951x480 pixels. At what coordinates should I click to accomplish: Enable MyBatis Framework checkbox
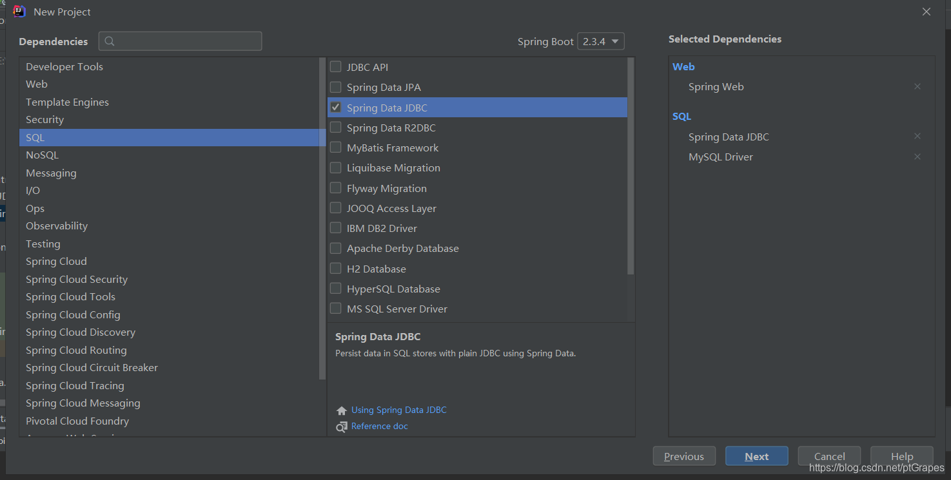click(x=335, y=148)
